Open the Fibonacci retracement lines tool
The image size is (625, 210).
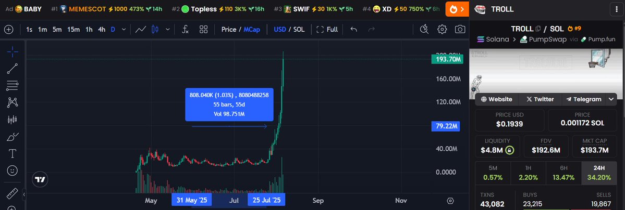tap(13, 86)
